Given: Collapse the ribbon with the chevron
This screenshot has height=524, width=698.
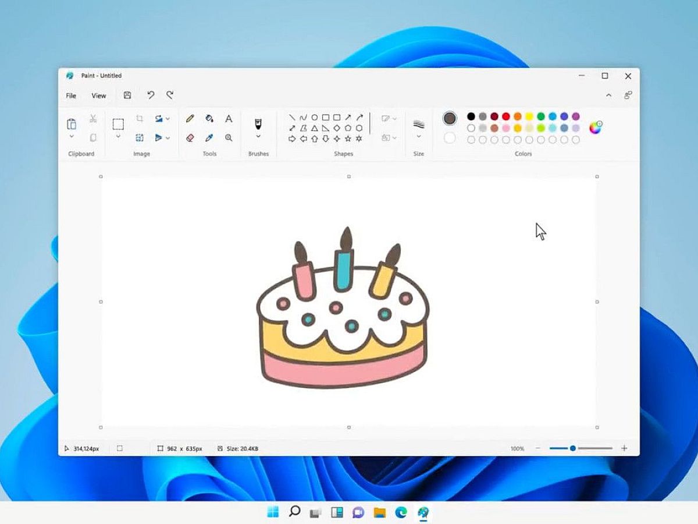Looking at the screenshot, I should 608,95.
